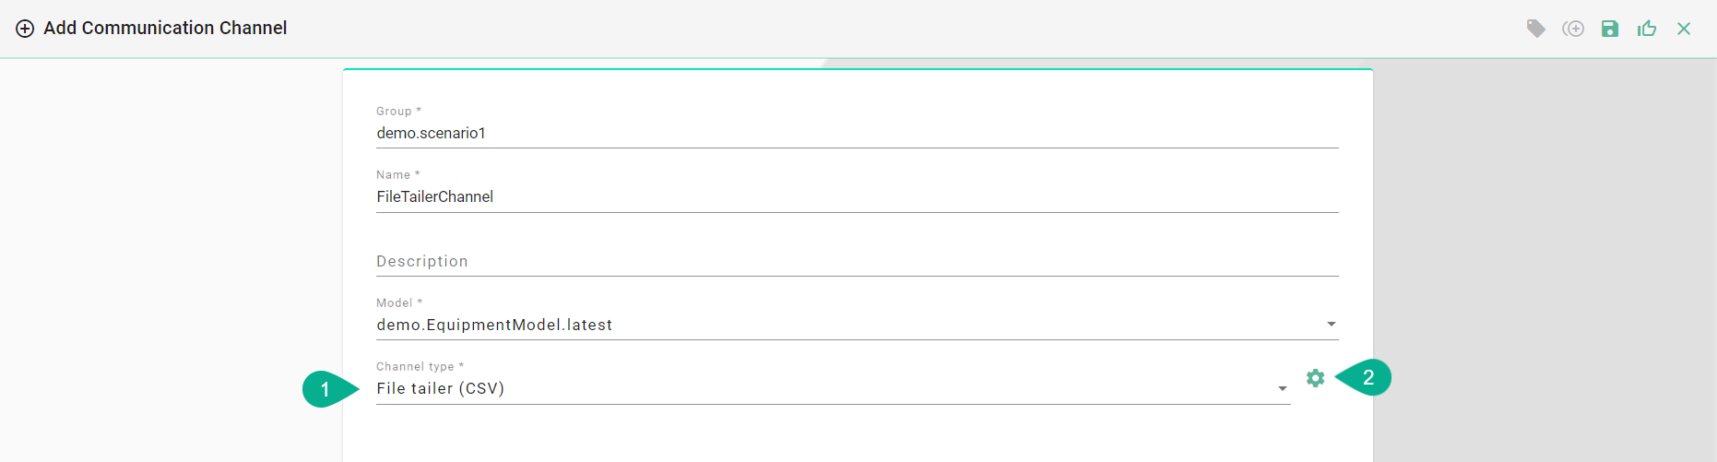Click the green callout marker numbered 1
This screenshot has height=462, width=1717.
tap(326, 389)
